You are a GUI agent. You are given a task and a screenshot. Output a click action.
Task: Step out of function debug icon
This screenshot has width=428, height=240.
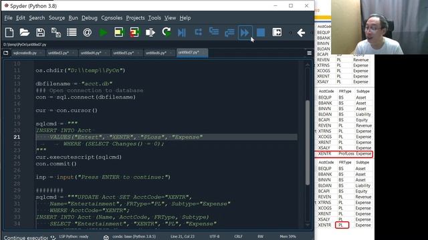(x=229, y=33)
